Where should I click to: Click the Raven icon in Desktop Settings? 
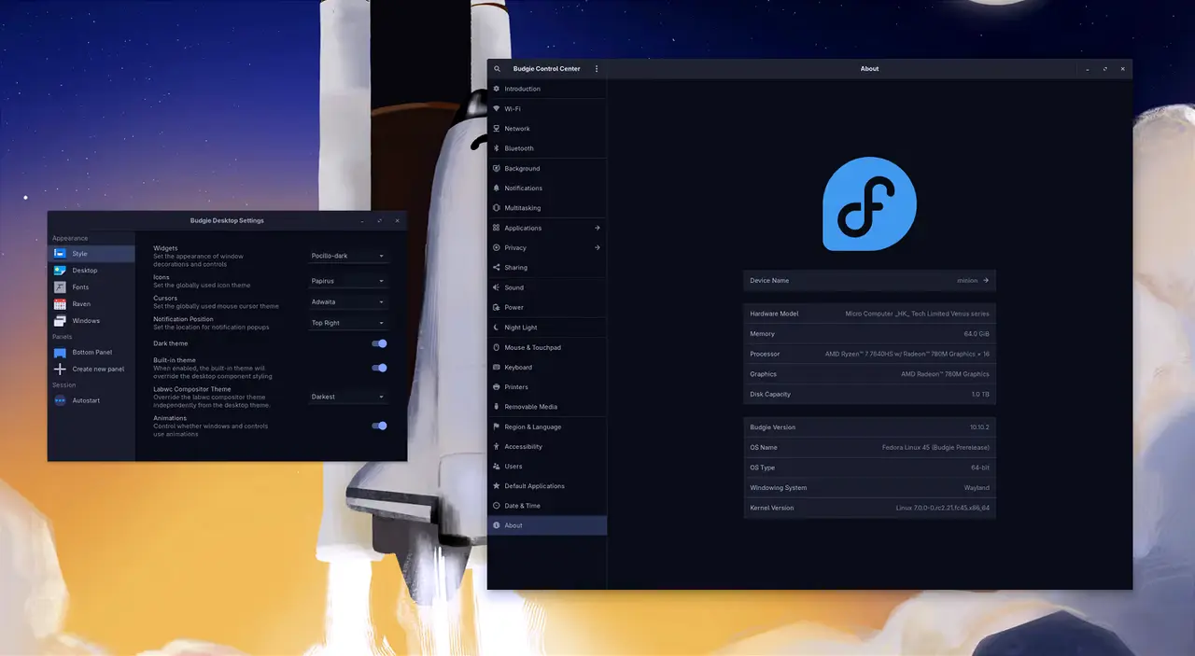(x=60, y=304)
